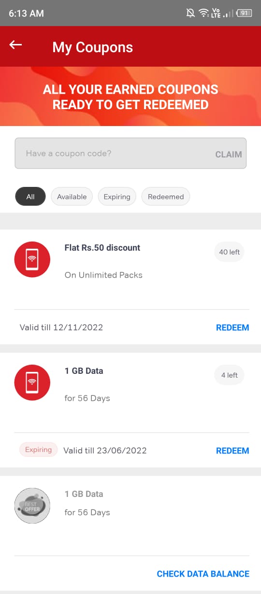Tap the Flat Rs.50 discount phone icon
Screen dimensions: 261x594
pyautogui.click(x=32, y=259)
